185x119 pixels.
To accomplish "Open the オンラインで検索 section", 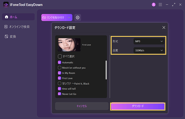I will [17, 27].
